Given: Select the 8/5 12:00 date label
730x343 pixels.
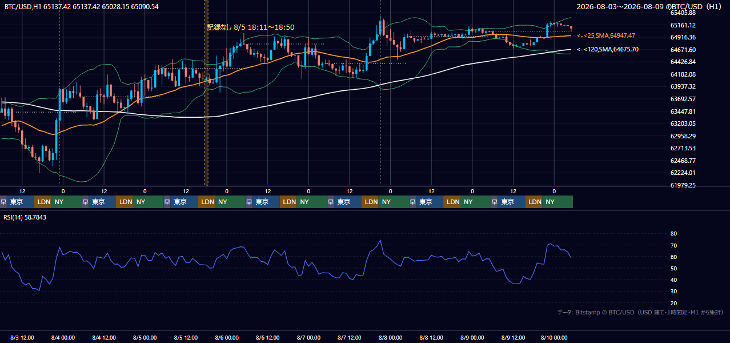Looking at the screenshot, I should pos(186,338).
